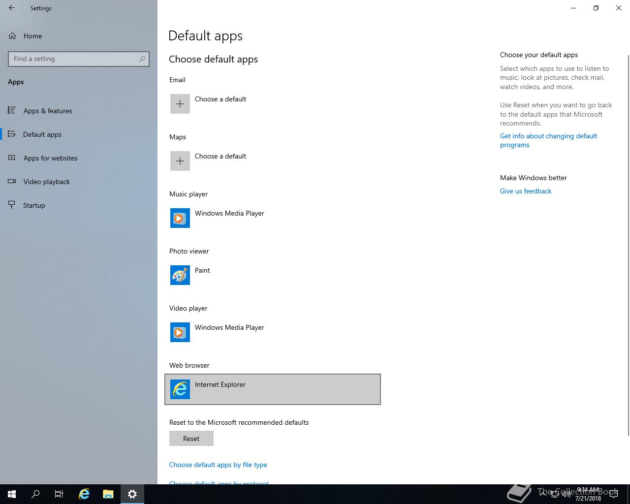Change the Photo viewer default Paint text
Screen dimensions: 630x504
(202, 270)
